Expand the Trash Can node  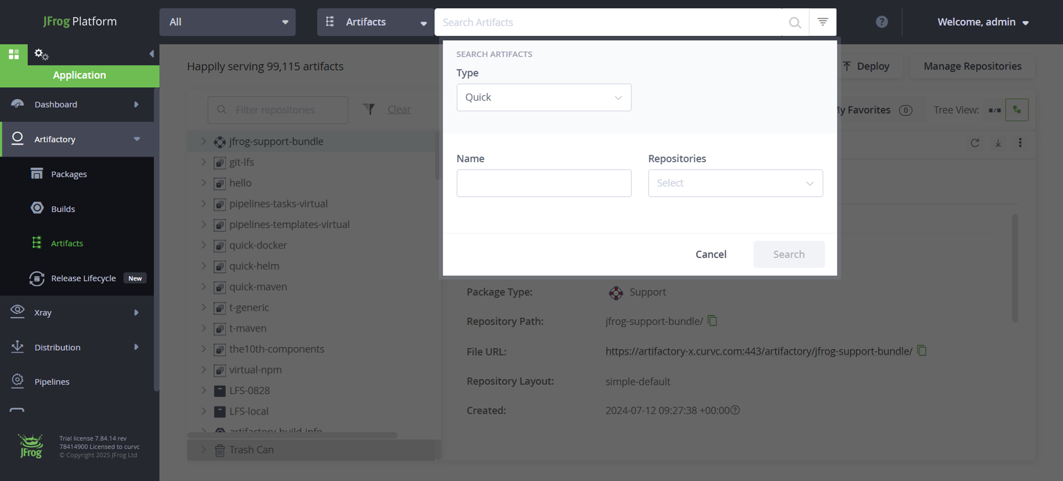[x=204, y=450]
